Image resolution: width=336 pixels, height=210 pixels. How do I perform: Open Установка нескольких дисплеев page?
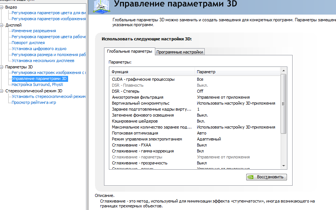[43, 61]
